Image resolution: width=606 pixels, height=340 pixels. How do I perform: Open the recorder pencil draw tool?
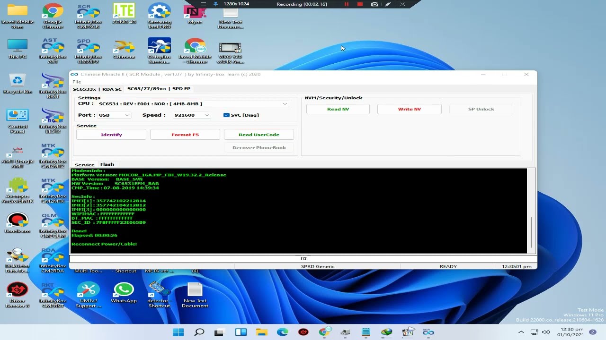(x=388, y=4)
